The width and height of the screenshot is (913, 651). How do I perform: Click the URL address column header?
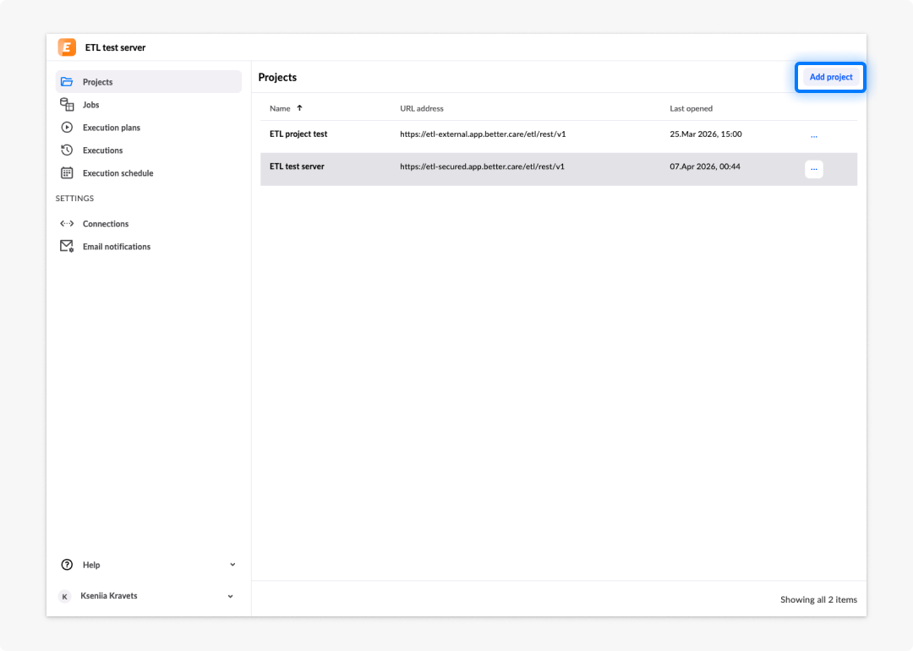coord(422,108)
